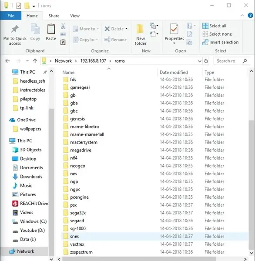Click 192.168.8.107 in address bar
The height and width of the screenshot is (261, 255).
coord(93,61)
